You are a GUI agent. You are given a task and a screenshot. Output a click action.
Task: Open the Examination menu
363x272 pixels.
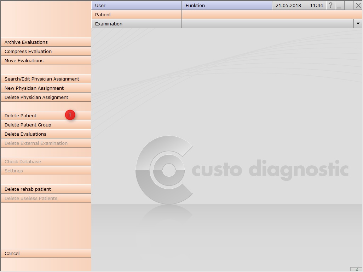click(x=137, y=24)
